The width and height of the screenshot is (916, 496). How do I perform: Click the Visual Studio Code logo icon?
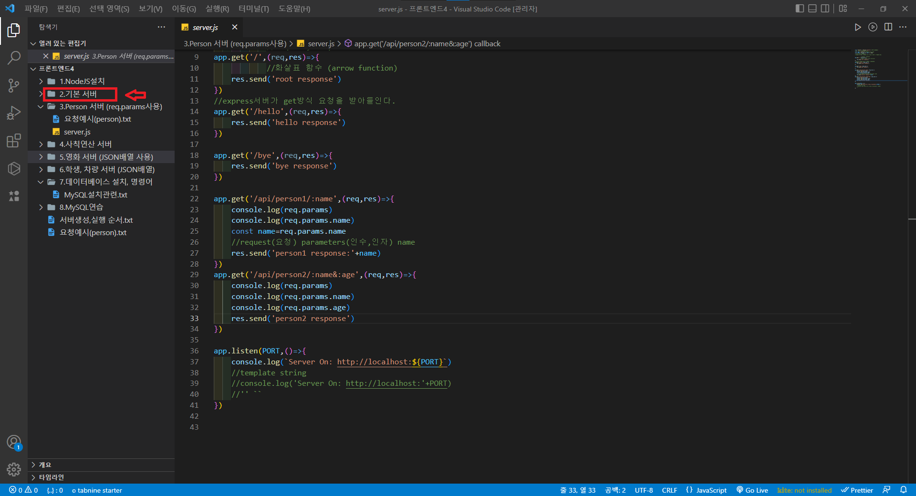tap(10, 8)
